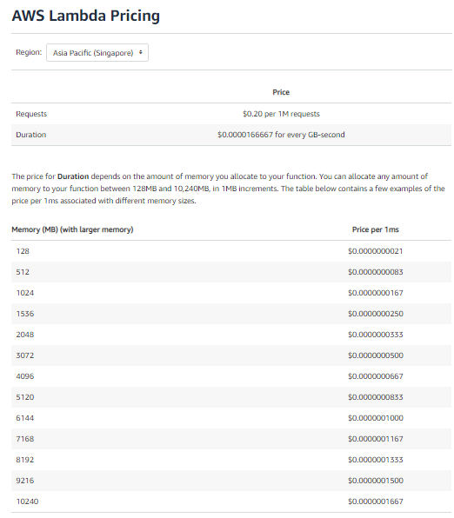Click the 10240 memory value
This screenshot has height=518, width=454.
point(28,501)
